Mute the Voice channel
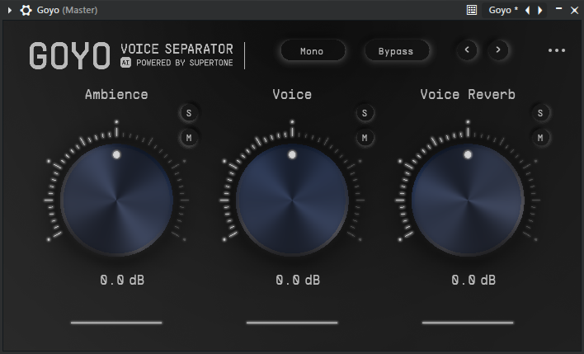 click(365, 137)
